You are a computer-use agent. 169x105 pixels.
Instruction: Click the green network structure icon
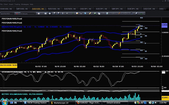(x=141, y=13)
